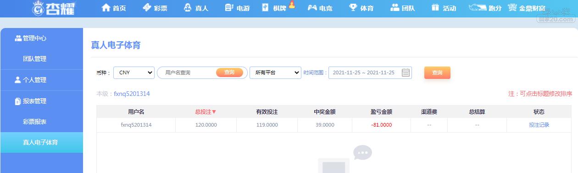Image resolution: width=578 pixels, height=173 pixels.
Task: Click the orange 查询 search button
Action: pos(437,73)
